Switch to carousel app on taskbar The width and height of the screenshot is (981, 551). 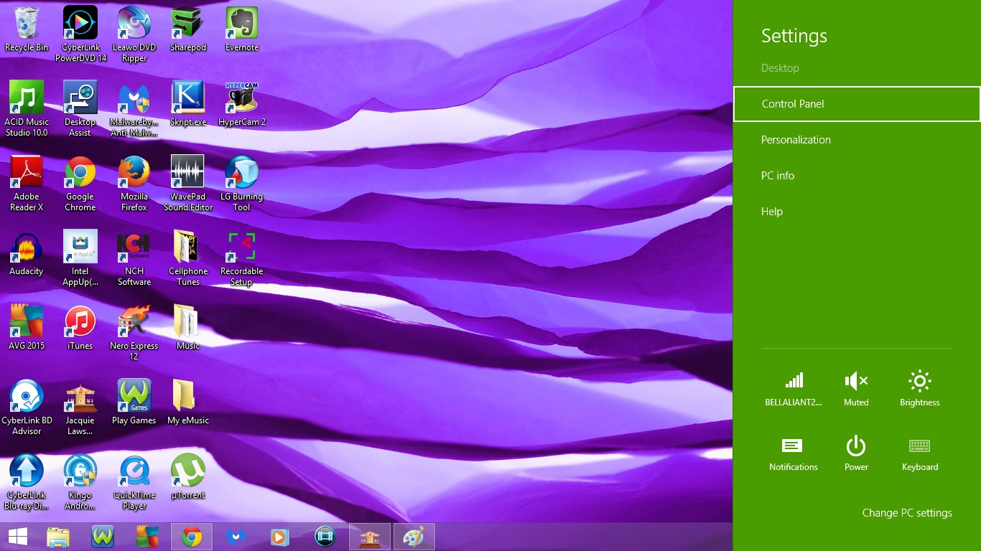[370, 537]
